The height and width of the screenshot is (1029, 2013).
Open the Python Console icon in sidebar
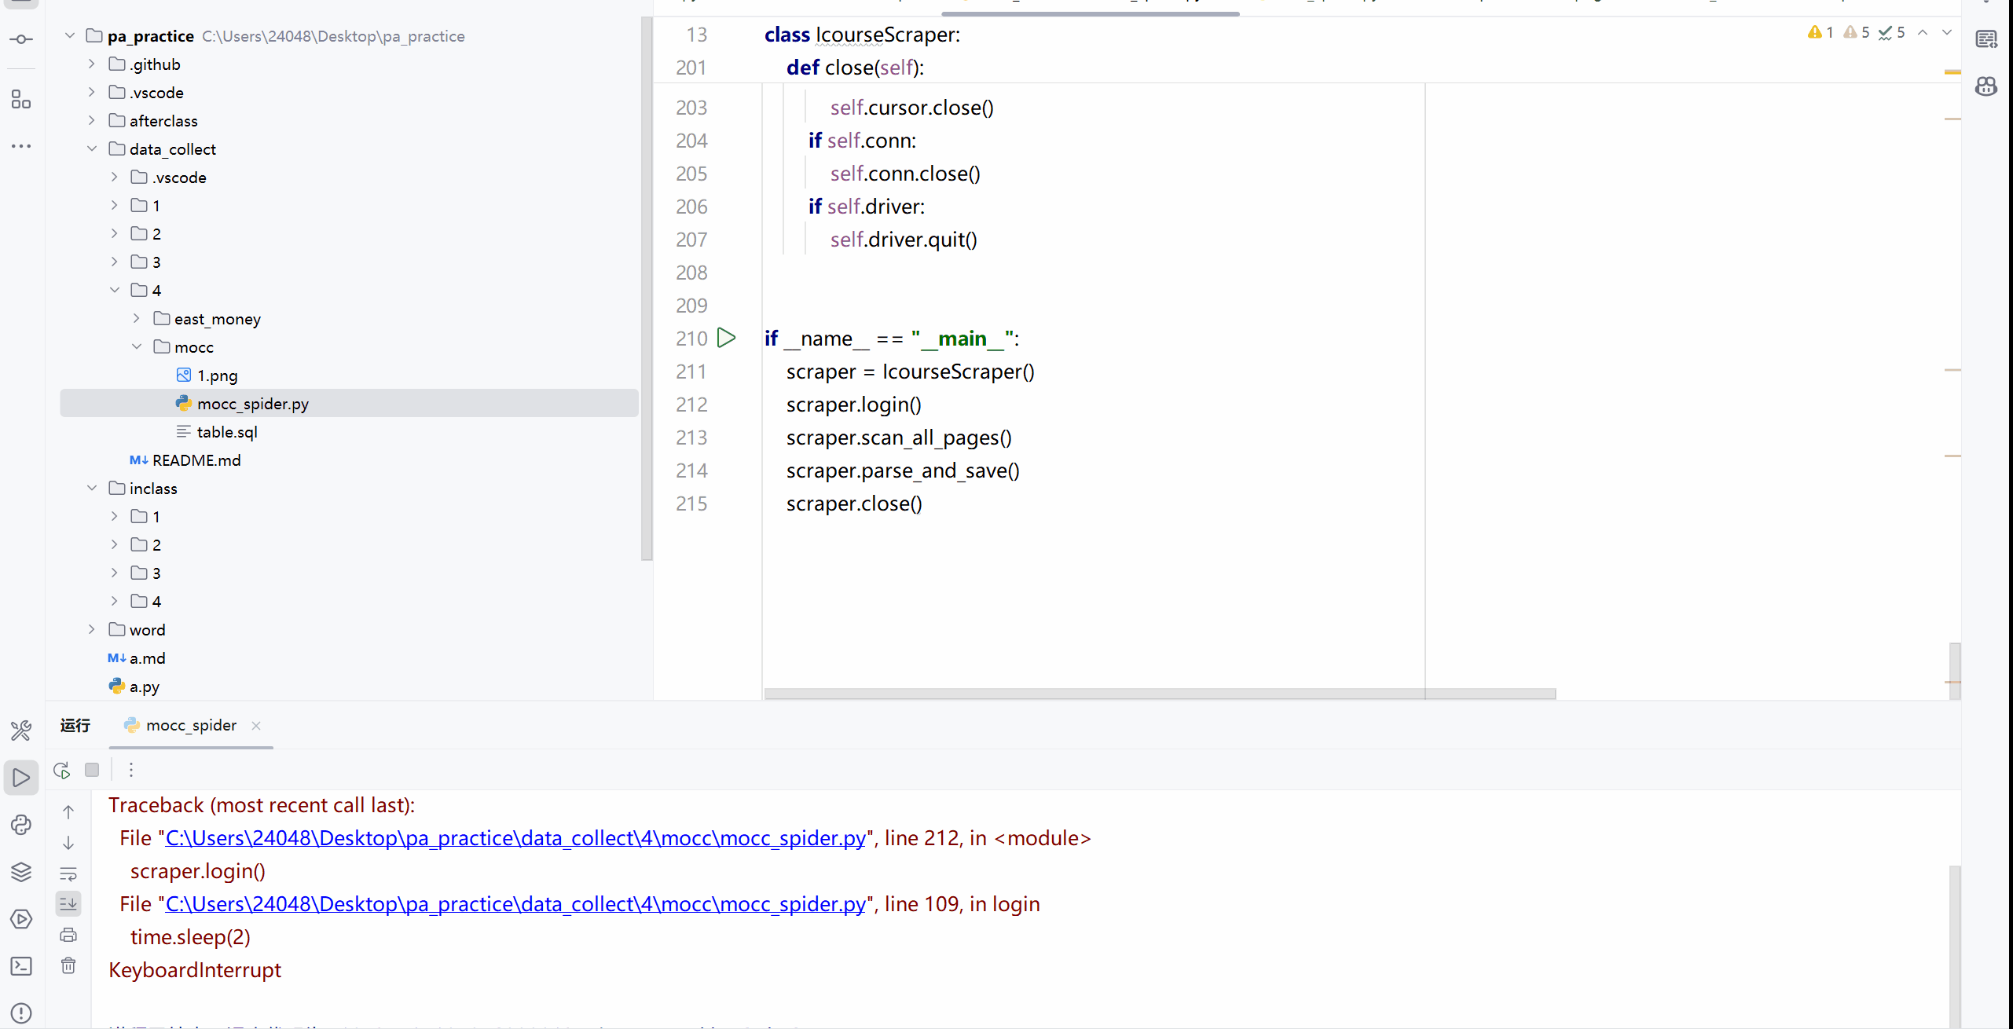click(21, 825)
